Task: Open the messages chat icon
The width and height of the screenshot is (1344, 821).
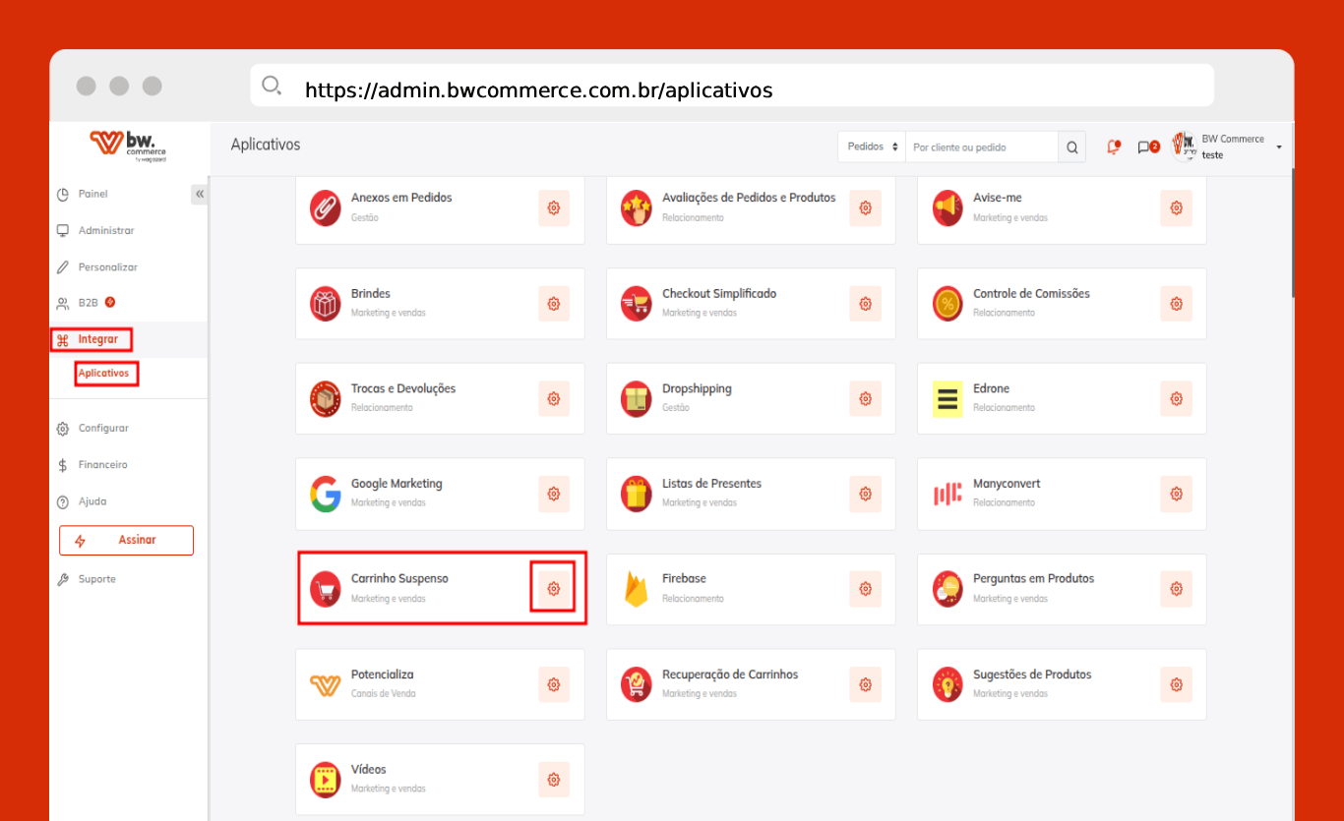Action: pos(1147,147)
